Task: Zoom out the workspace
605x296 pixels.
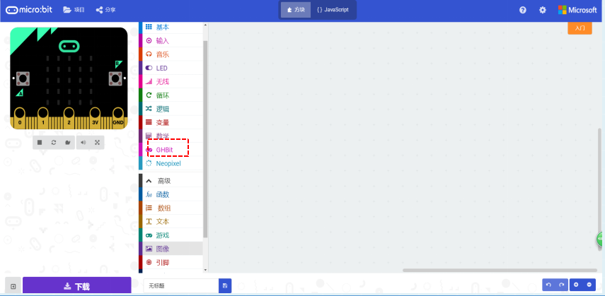Action: click(589, 285)
